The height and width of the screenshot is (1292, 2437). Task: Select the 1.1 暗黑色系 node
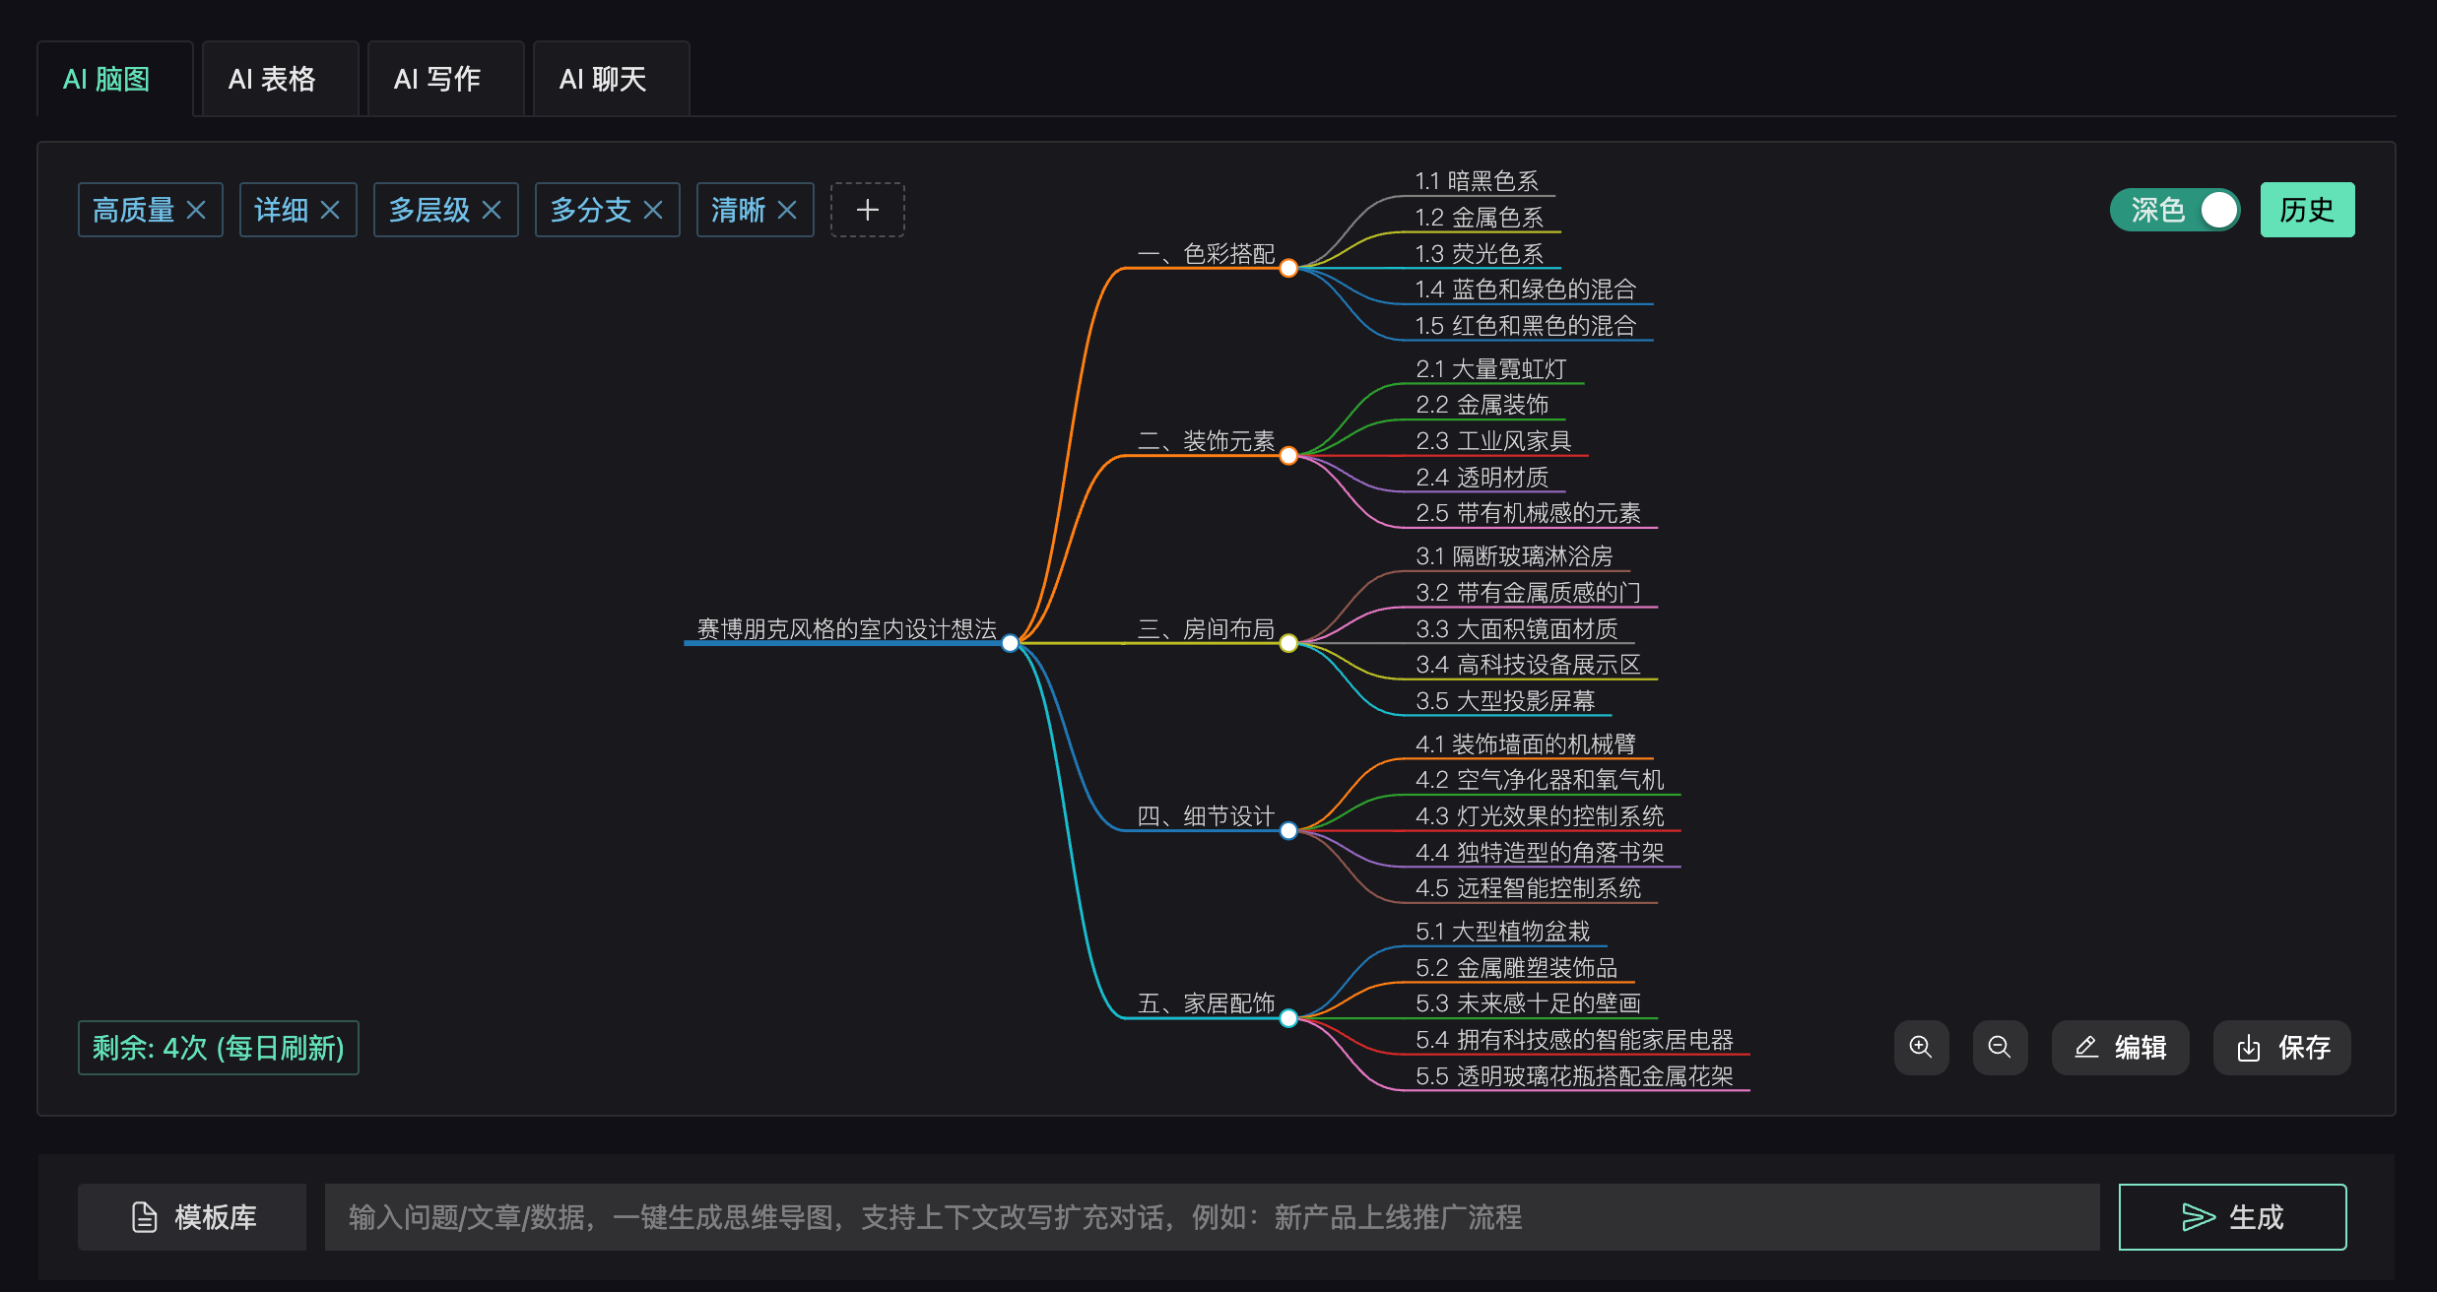coord(1477,181)
